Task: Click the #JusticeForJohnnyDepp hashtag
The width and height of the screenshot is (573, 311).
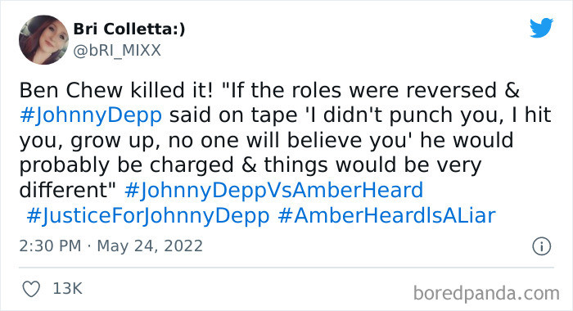Action: coord(148,215)
